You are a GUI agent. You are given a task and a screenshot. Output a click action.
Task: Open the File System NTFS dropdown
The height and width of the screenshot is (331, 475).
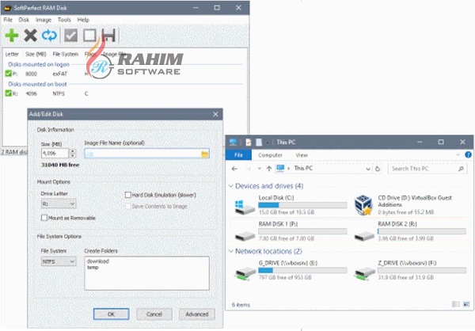pyautogui.click(x=58, y=261)
